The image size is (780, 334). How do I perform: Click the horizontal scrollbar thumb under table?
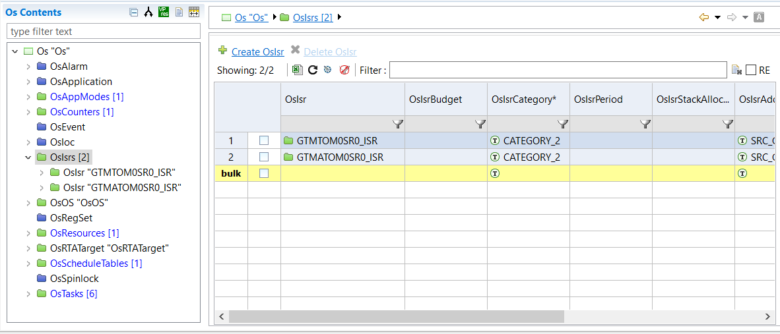click(397, 316)
